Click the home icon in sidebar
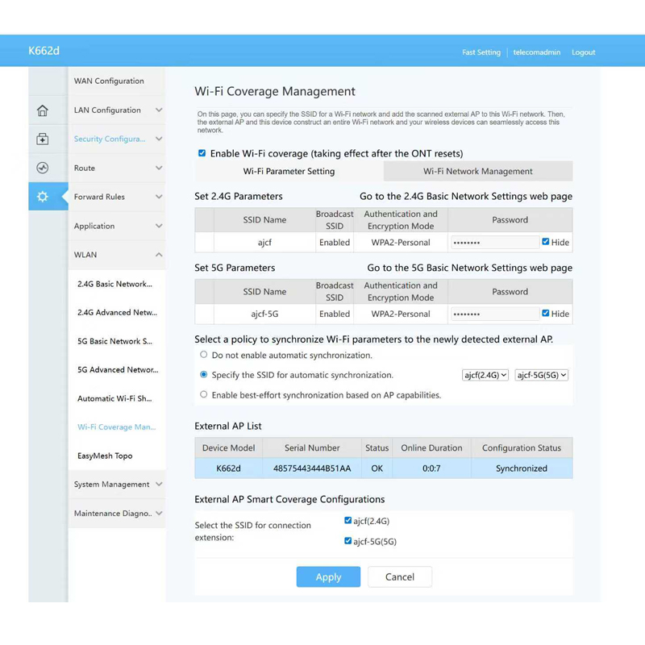This screenshot has width=645, height=645. (43, 110)
